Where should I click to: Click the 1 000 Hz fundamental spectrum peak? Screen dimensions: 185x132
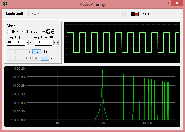(102, 94)
